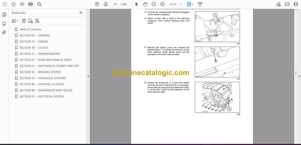Screen dimensions: 301x145
Task: Click the Bookmarks panel title
Action: [19, 13]
